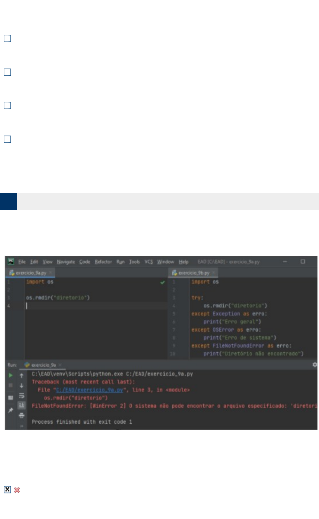Open the View menu
The height and width of the screenshot is (519, 319).
(47, 262)
